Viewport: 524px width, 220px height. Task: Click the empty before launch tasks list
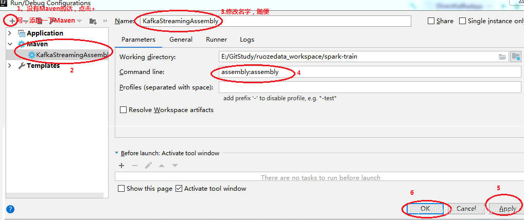coord(321,177)
